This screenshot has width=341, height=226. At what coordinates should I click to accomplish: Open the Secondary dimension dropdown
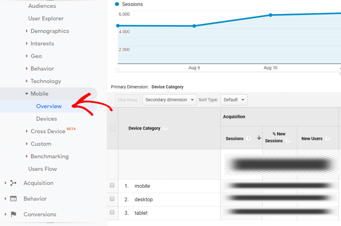[170, 100]
